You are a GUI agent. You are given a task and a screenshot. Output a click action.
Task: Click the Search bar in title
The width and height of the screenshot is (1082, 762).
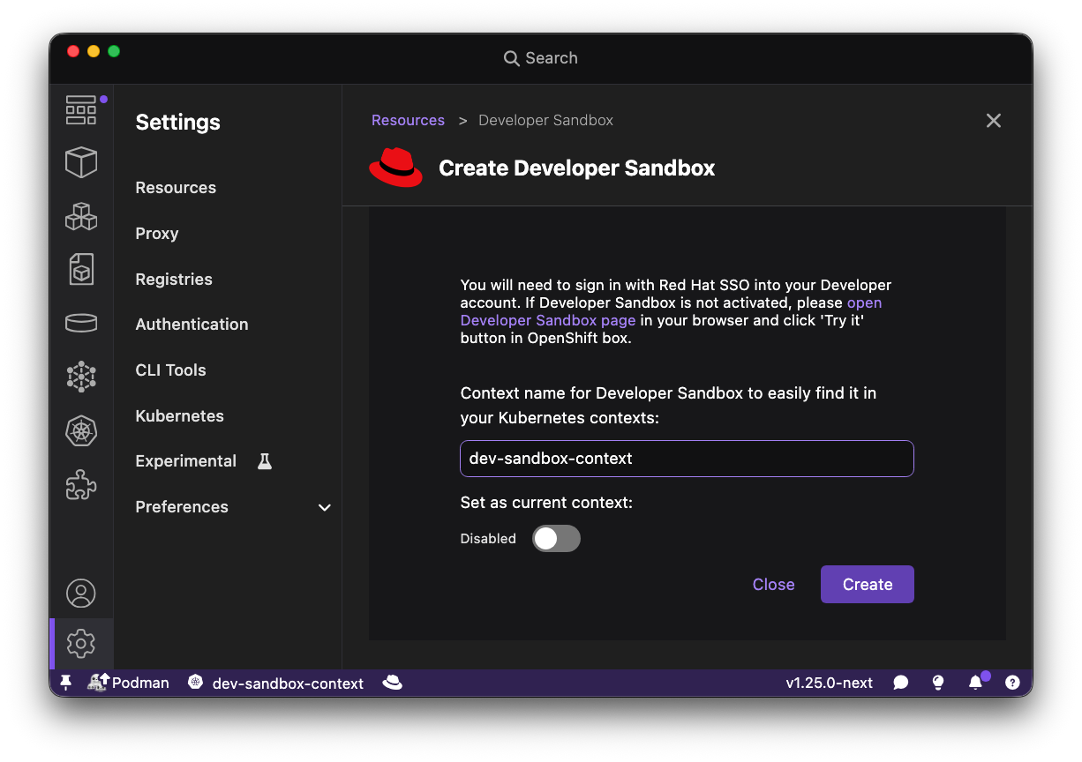[x=540, y=58]
